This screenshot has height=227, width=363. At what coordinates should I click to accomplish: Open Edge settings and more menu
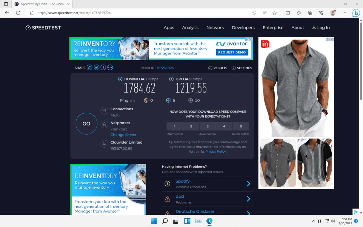point(344,13)
